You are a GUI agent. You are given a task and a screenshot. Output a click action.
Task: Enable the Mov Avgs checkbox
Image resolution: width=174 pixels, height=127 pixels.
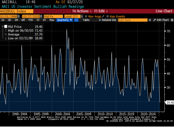point(86,16)
